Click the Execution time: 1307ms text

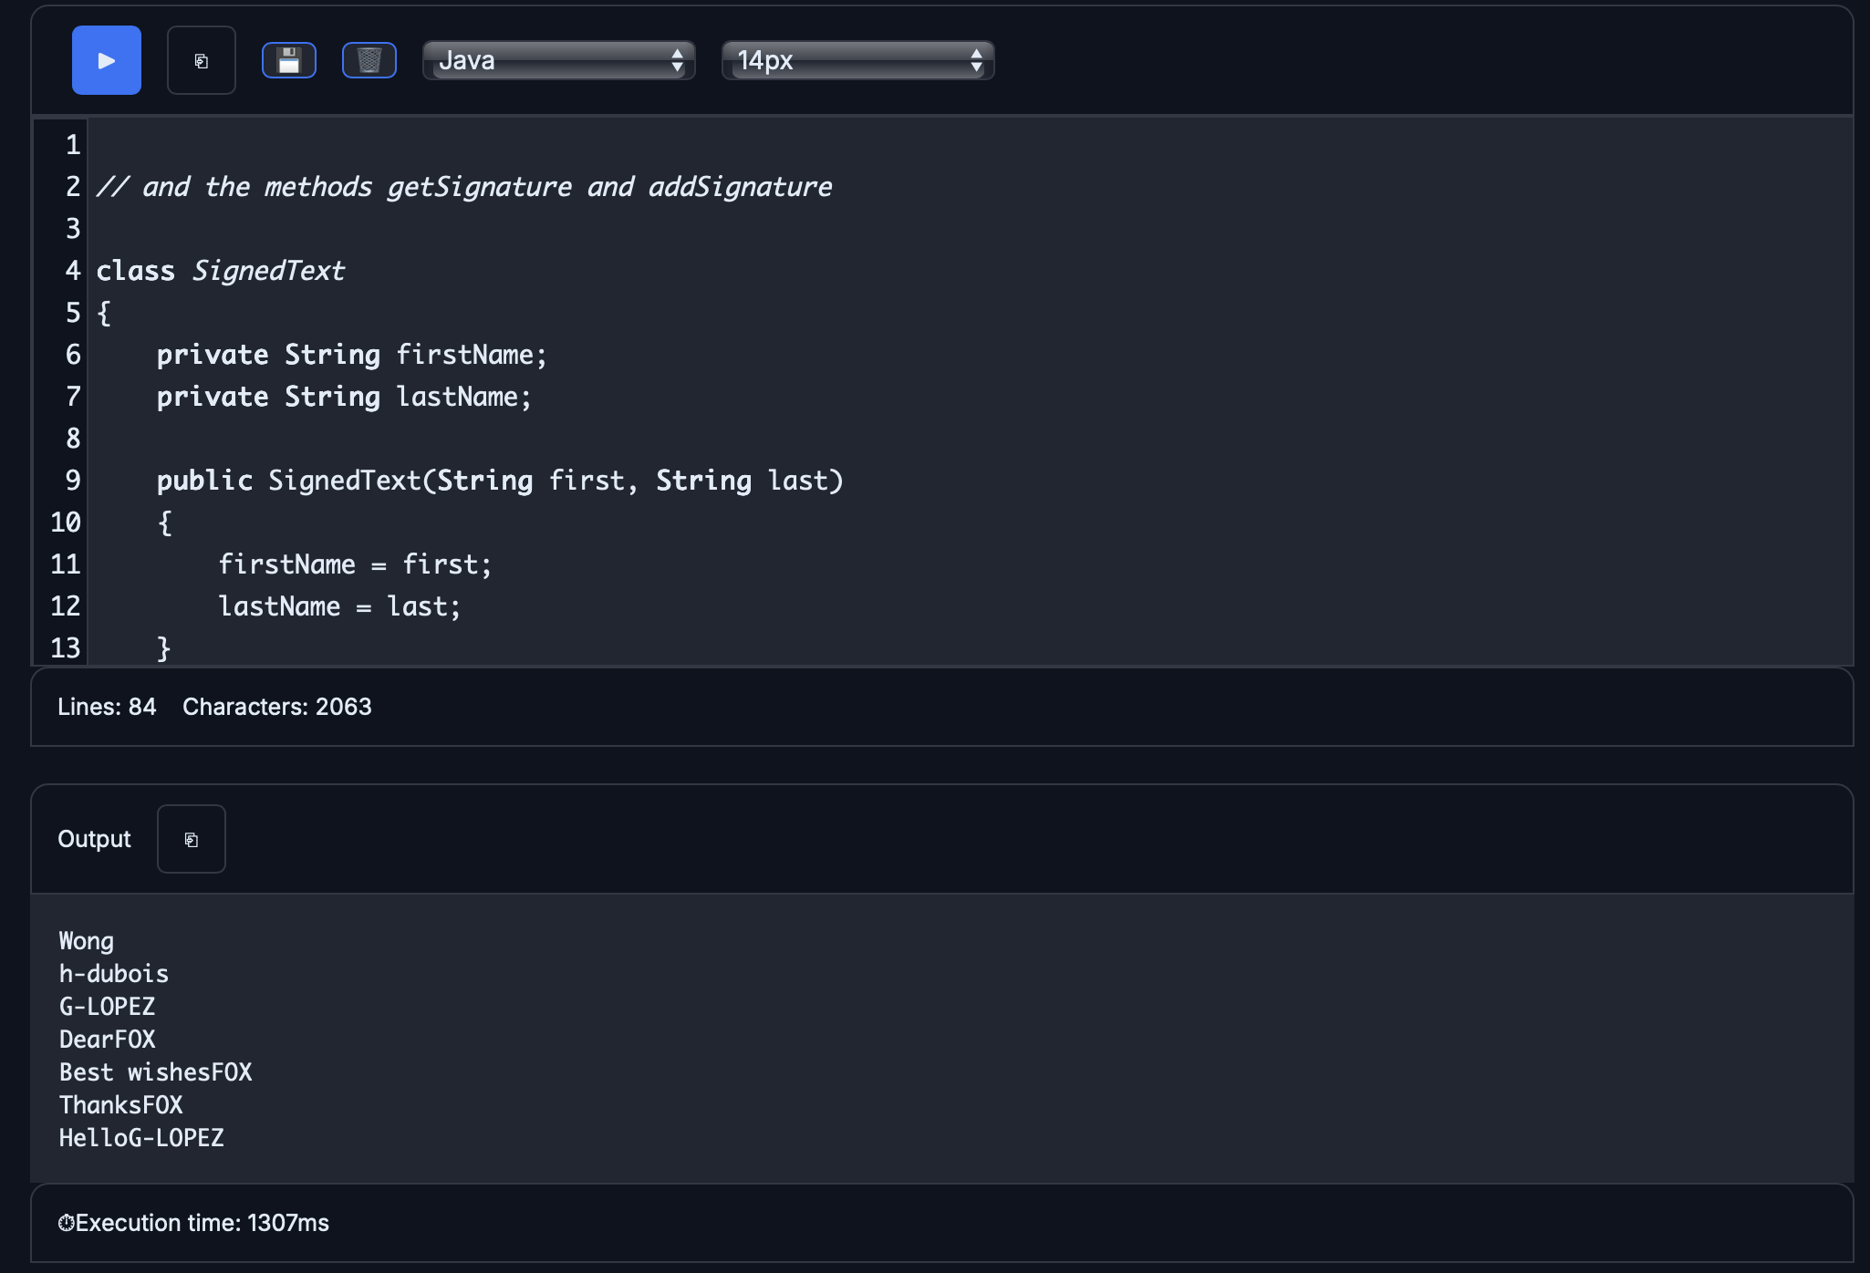point(202,1222)
